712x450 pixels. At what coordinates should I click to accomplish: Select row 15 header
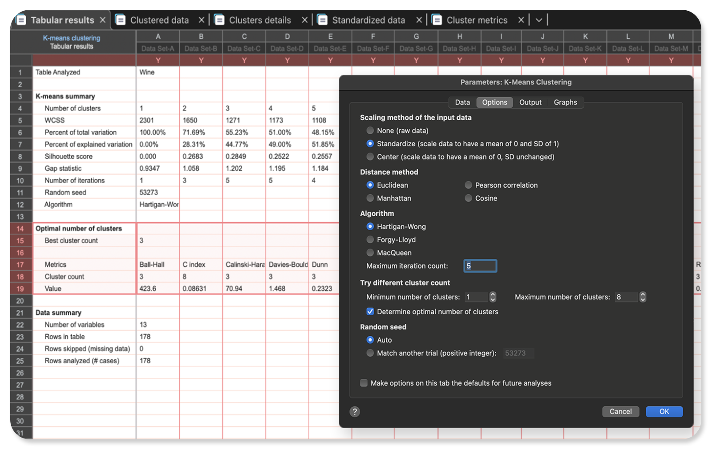click(20, 241)
